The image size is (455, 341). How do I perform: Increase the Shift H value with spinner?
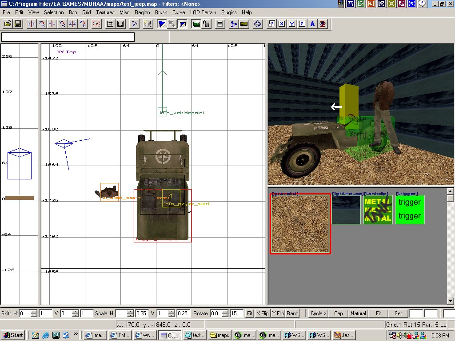[x=34, y=311]
